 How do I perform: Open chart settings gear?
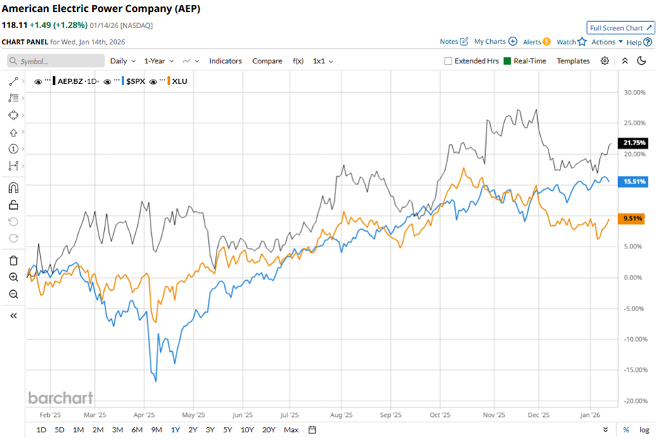pyautogui.click(x=605, y=61)
